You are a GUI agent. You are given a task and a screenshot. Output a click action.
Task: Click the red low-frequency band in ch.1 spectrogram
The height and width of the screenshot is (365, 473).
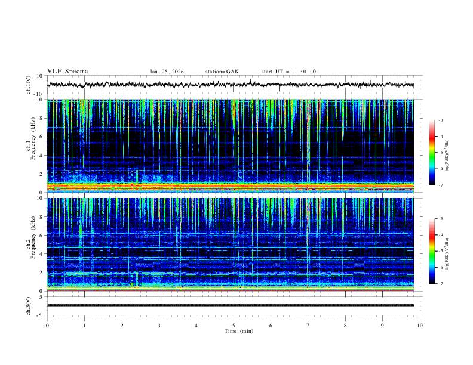(x=231, y=187)
